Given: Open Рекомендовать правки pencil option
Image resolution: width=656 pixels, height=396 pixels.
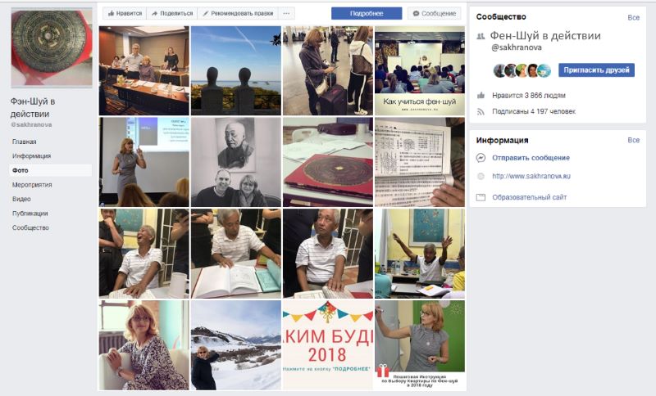Looking at the screenshot, I should pyautogui.click(x=238, y=13).
